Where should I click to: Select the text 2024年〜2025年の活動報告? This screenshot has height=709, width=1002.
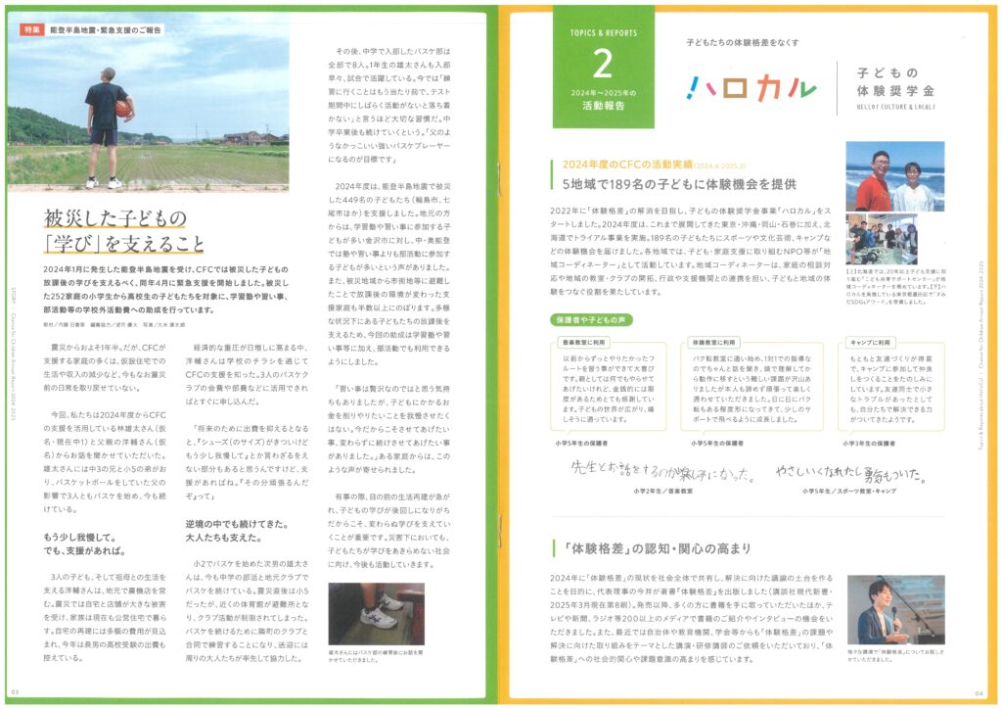[603, 100]
